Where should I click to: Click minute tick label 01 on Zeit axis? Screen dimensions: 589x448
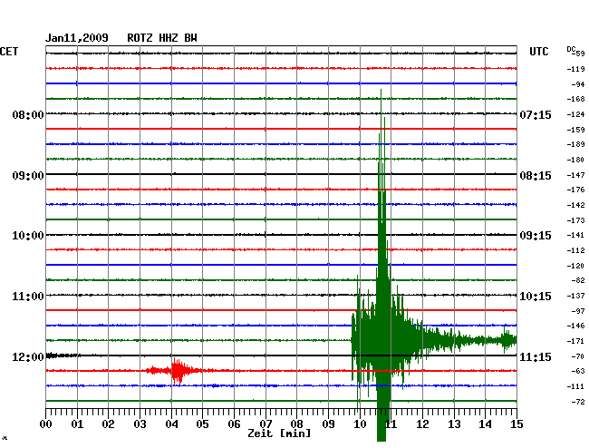[77, 424]
